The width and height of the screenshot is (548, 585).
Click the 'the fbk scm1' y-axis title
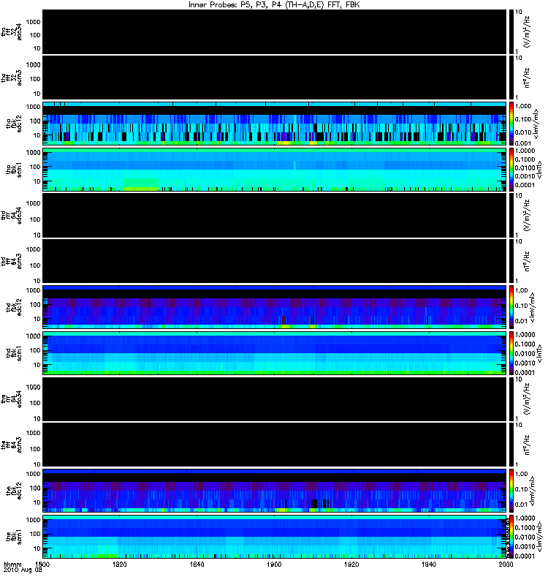pyautogui.click(x=14, y=537)
